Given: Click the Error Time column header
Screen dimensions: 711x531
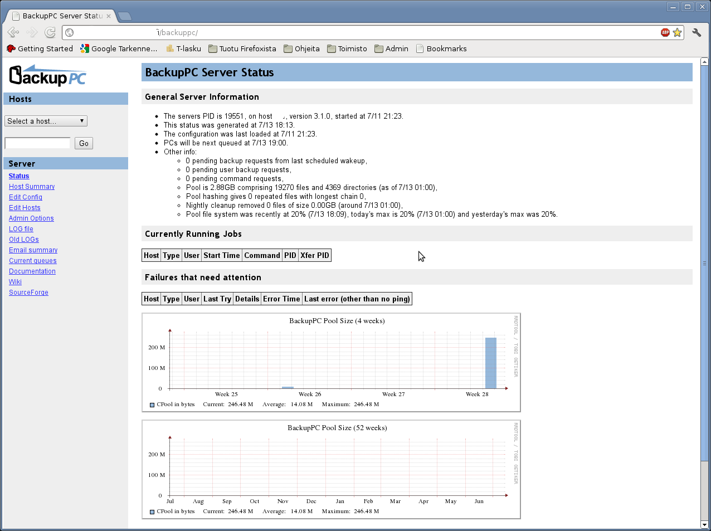Looking at the screenshot, I should pyautogui.click(x=281, y=299).
